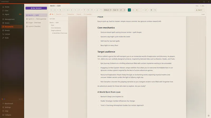Viewport: 211px width, 118px height.
Task: Click the highlighter icon in the toolbar
Action: [97, 10]
